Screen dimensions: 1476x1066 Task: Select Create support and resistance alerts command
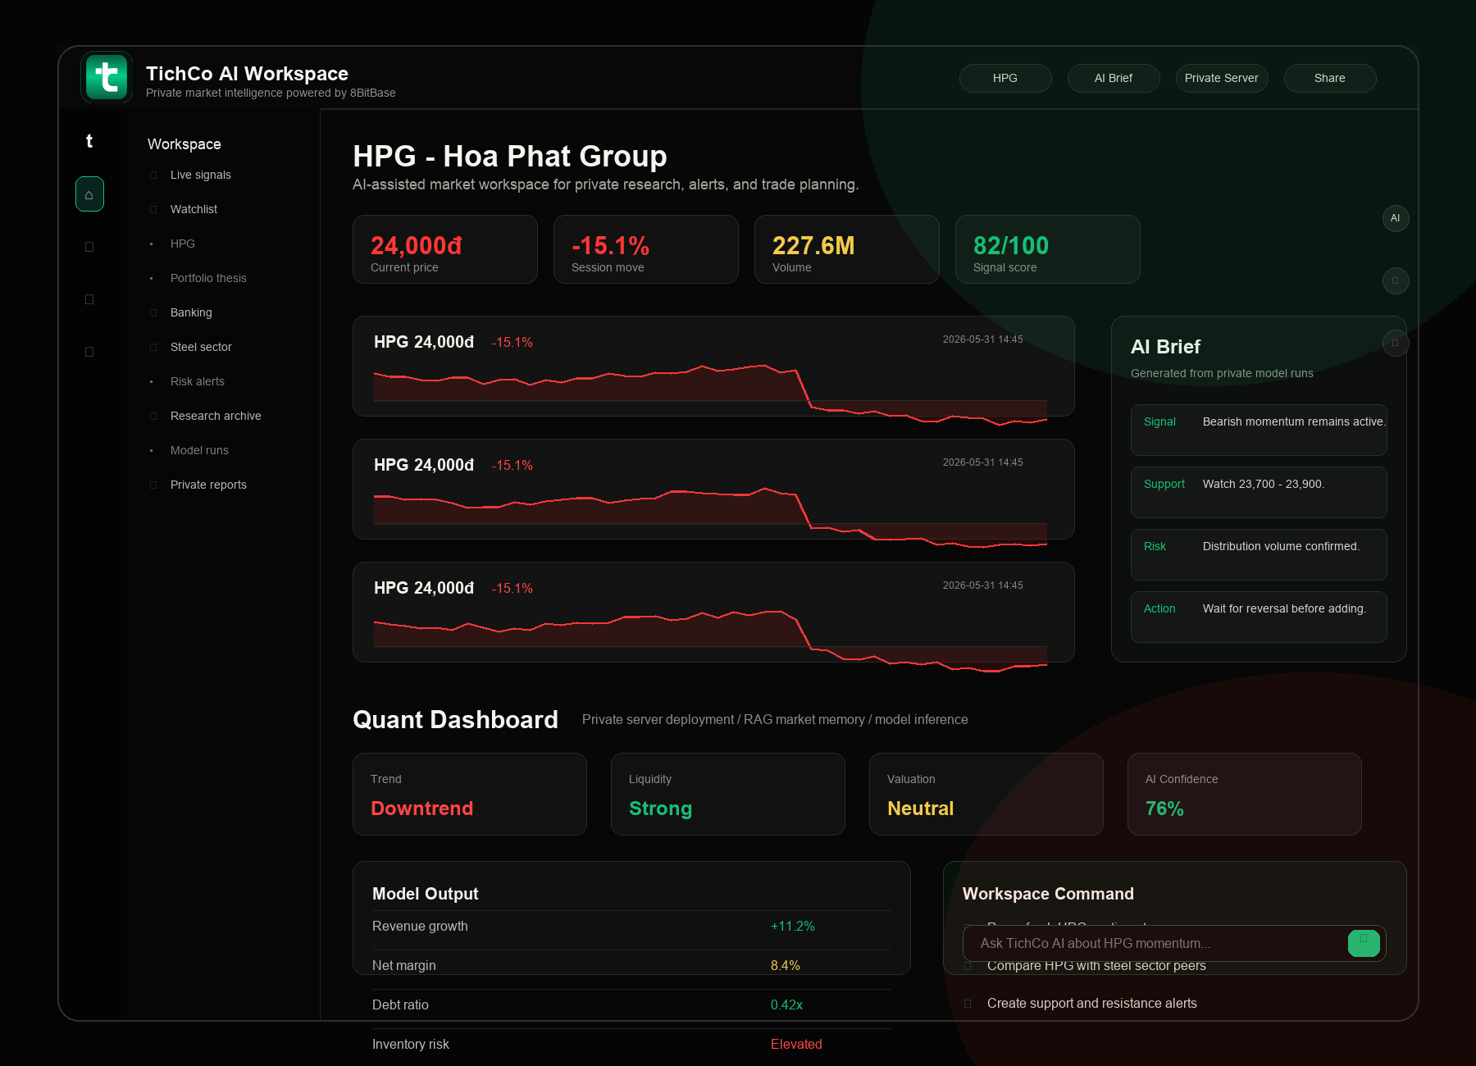click(x=1092, y=1004)
